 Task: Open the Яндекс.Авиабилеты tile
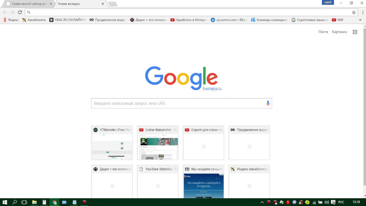[x=249, y=182]
